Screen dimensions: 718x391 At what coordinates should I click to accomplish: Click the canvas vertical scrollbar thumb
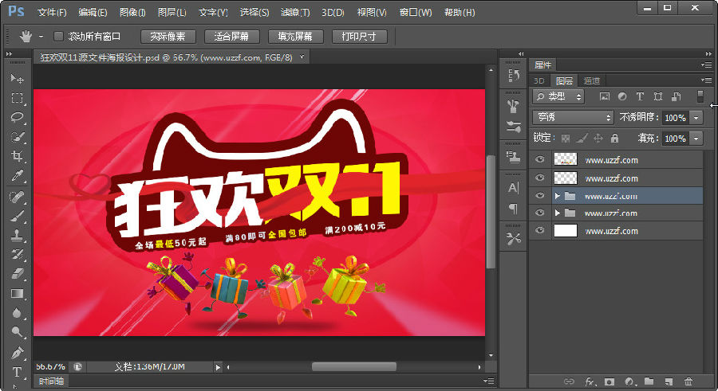click(491, 212)
